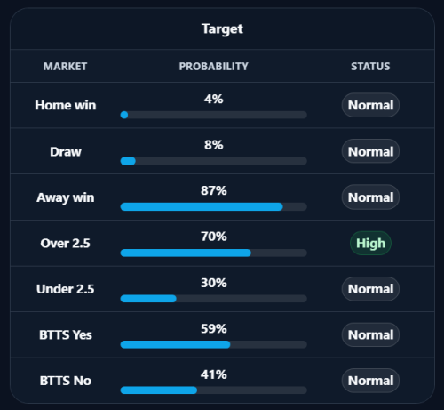This screenshot has height=410, width=444.
Task: Click the Normal badge in Draw row
Action: (370, 151)
